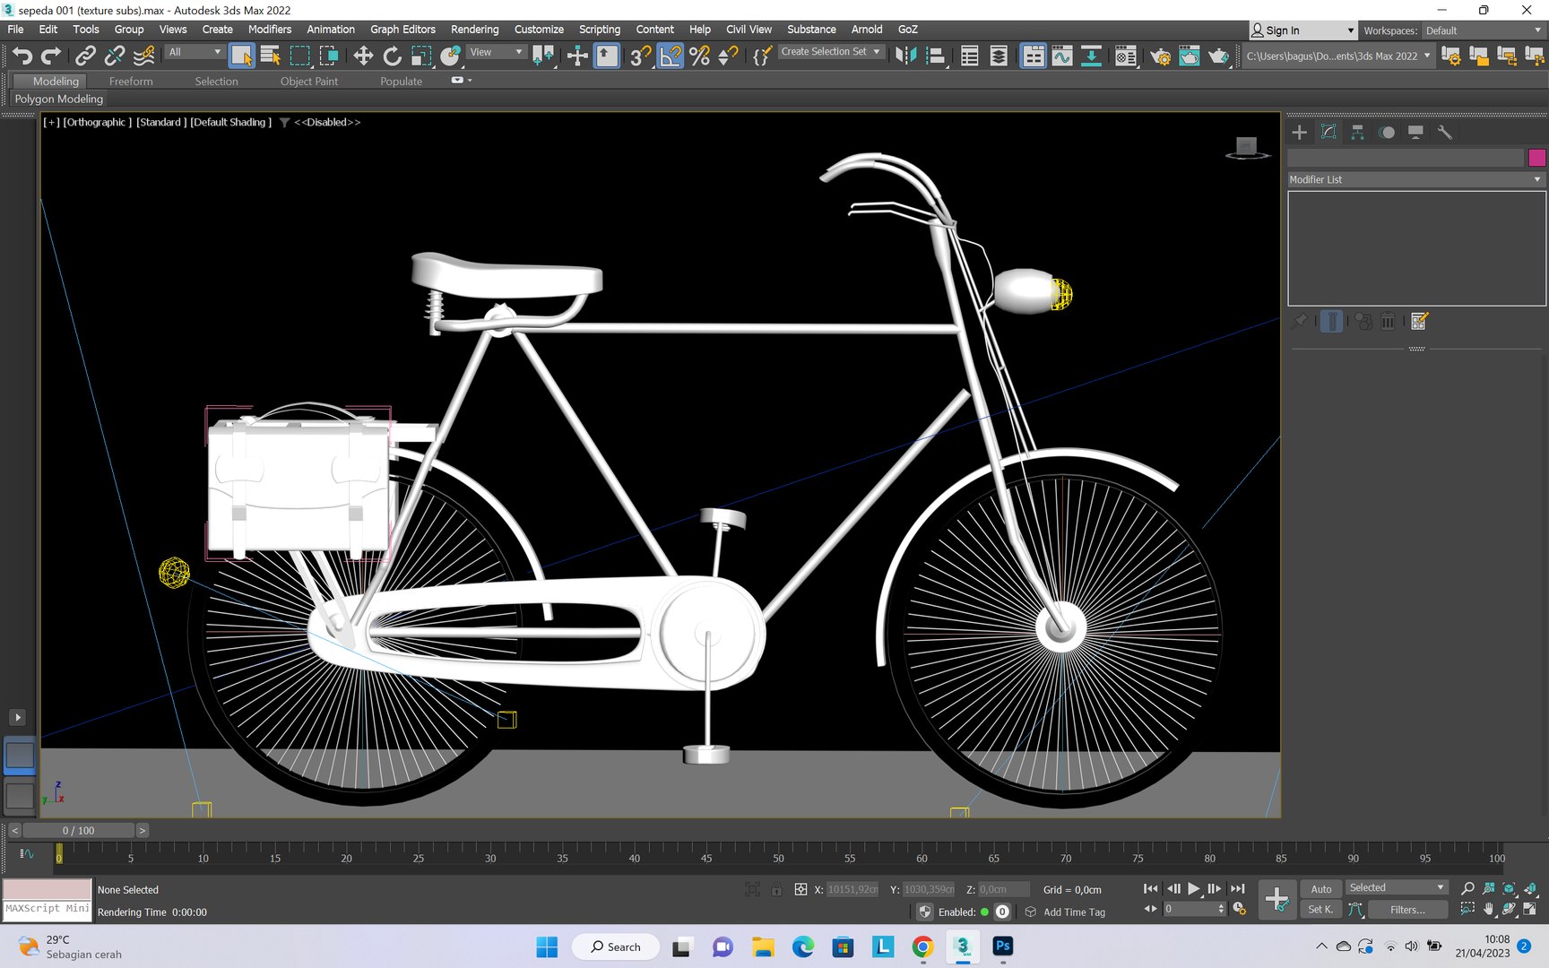Expand the project path dropdown

click(1427, 56)
